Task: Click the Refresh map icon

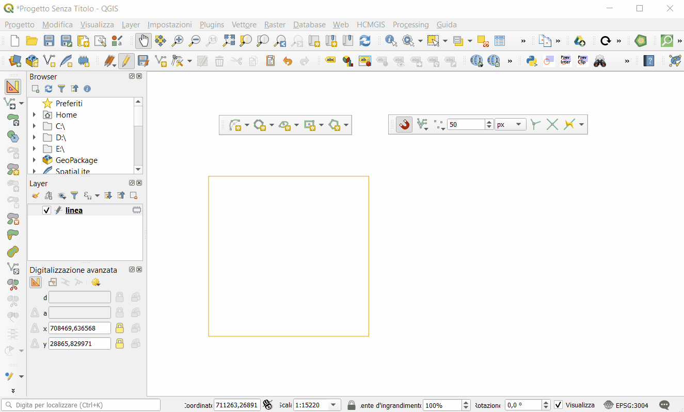Action: [365, 41]
